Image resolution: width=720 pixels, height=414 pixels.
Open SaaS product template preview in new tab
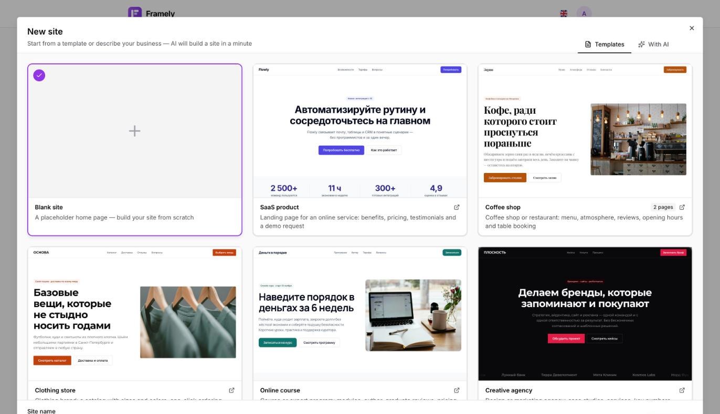[457, 207]
